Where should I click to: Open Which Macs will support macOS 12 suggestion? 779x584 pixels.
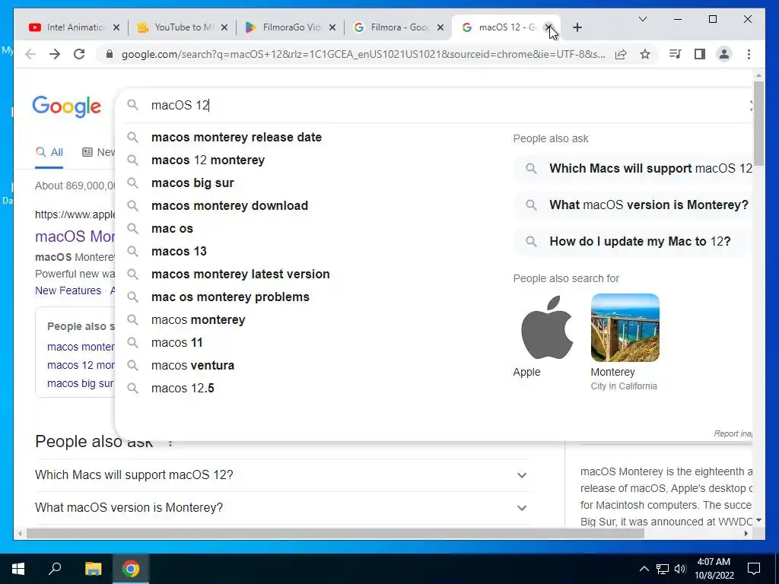(x=634, y=168)
